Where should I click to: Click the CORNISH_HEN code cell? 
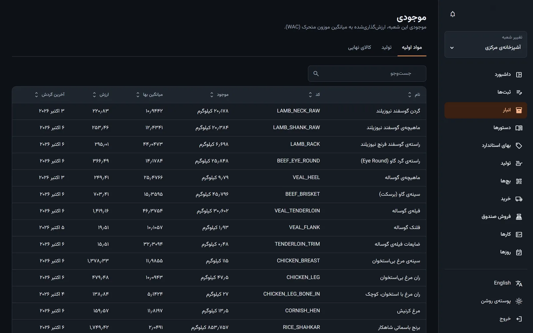302,311
